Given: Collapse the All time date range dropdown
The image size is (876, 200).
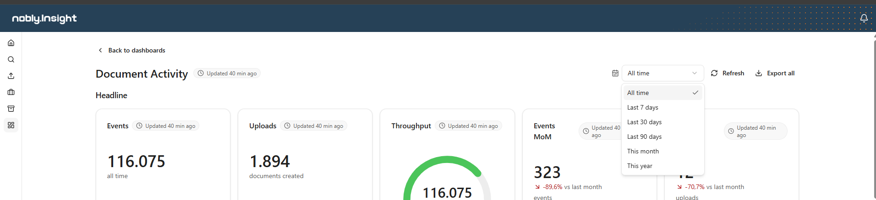Looking at the screenshot, I should click(662, 73).
